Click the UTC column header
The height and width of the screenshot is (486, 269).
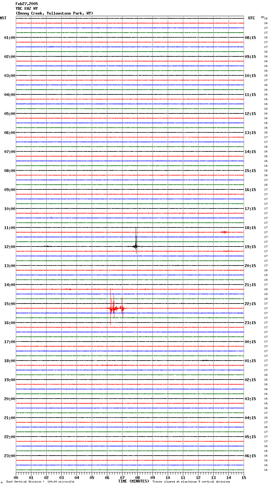point(252,18)
